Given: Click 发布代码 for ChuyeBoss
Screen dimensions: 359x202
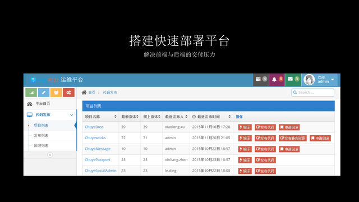Looking at the screenshot, I should (265, 127).
